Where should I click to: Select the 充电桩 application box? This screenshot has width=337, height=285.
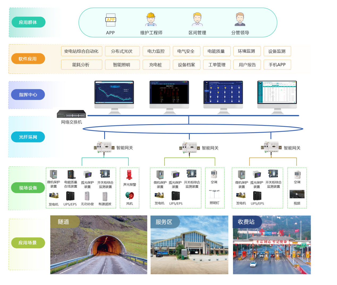156,65
